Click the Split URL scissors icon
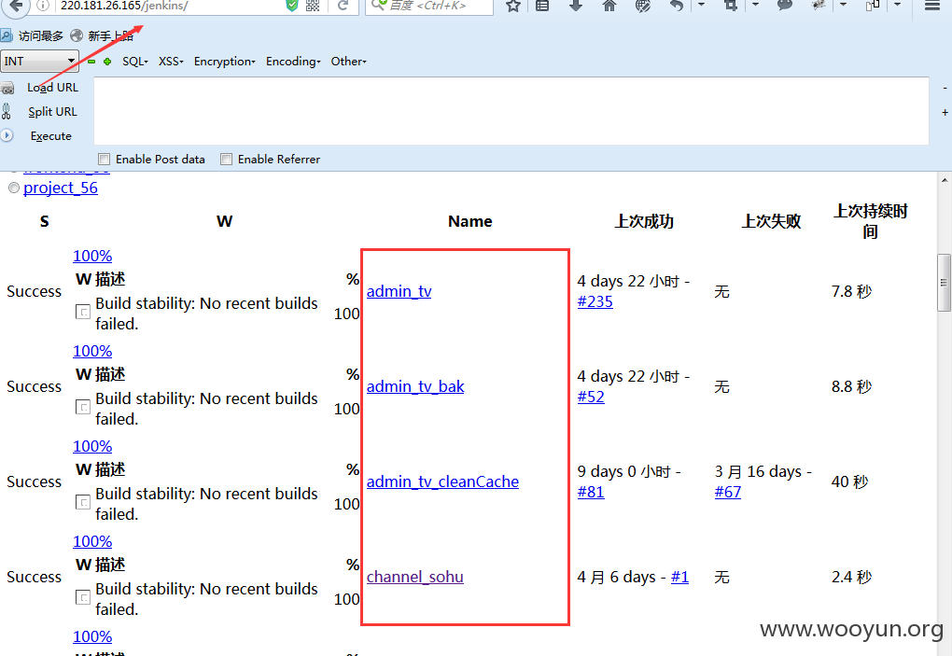952x656 pixels. point(7,112)
